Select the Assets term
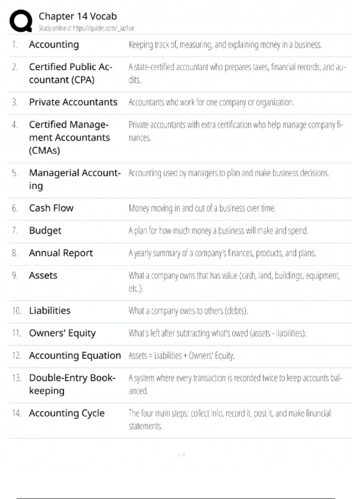The height and width of the screenshot is (499, 352). (43, 276)
